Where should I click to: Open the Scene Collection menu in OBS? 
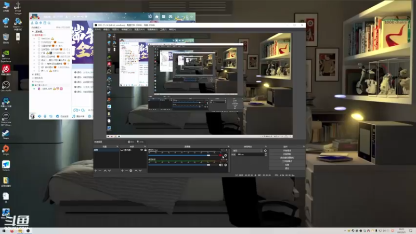(x=152, y=30)
